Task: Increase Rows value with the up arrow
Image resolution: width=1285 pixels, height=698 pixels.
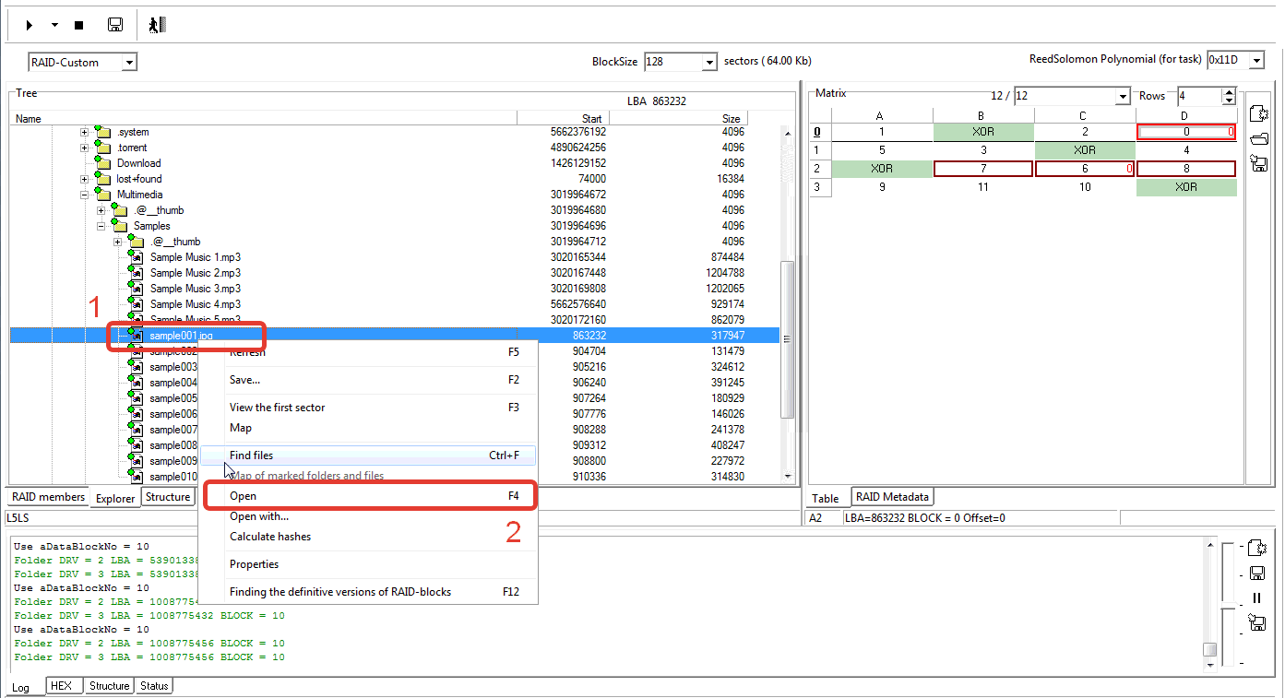Action: [1229, 91]
